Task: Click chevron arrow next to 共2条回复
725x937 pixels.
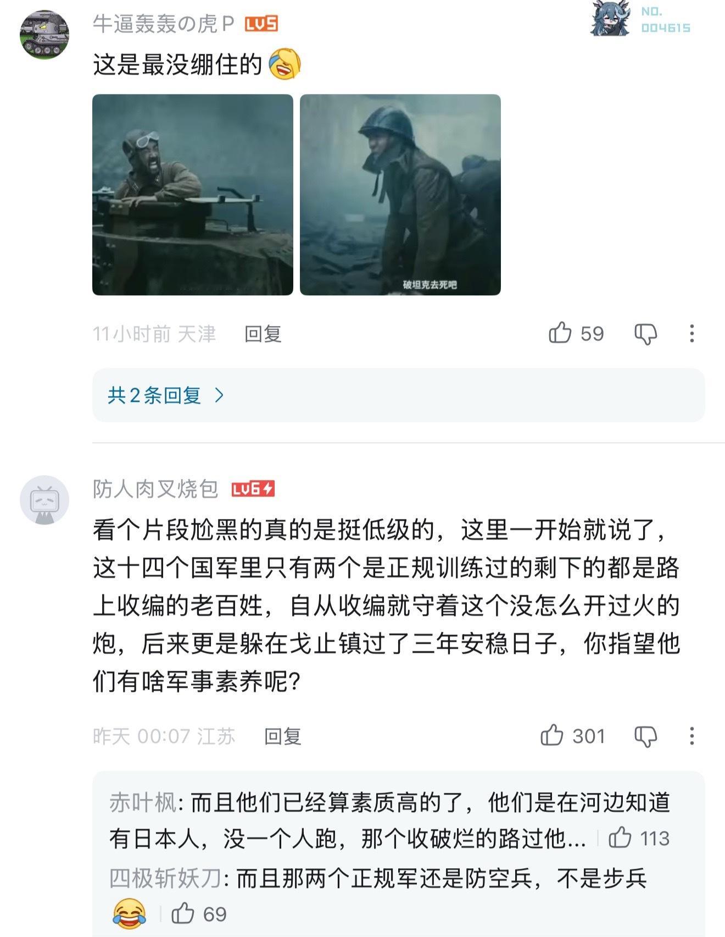Action: [219, 395]
